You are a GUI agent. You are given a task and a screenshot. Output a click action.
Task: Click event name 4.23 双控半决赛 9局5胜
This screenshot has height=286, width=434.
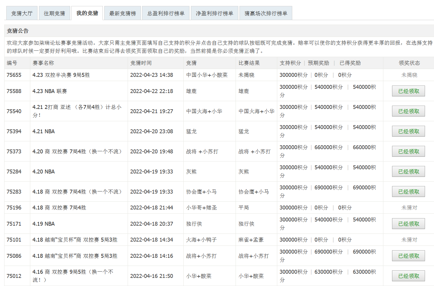[x=61, y=75]
